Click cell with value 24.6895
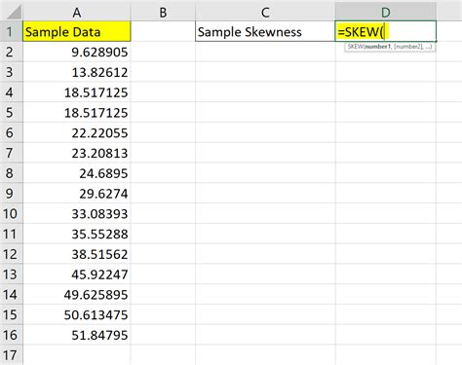Screen dimensions: 462x365 [77, 173]
